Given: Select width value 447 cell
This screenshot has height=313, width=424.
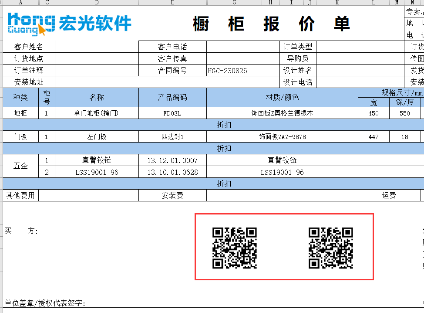Looking at the screenshot, I should click(374, 136).
